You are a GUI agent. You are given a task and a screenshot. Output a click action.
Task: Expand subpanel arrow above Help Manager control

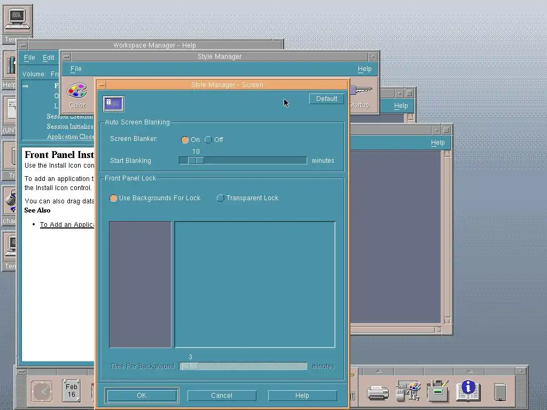pyautogui.click(x=469, y=372)
